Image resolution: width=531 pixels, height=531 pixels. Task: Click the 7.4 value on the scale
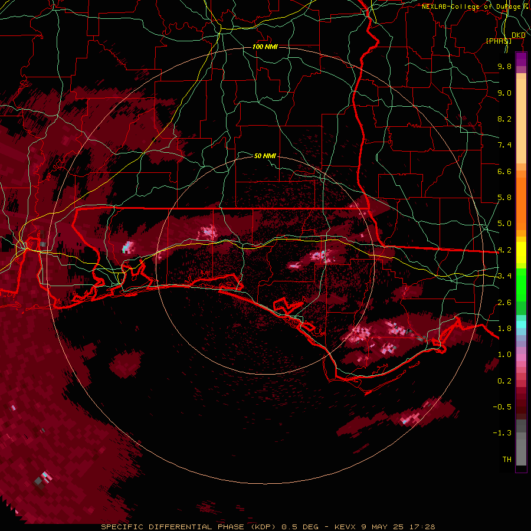pyautogui.click(x=504, y=145)
